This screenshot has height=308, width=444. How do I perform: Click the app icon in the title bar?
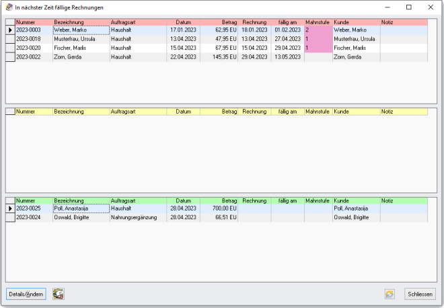coord(8,7)
